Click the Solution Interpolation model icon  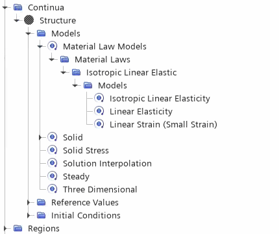pos(53,163)
